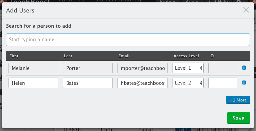256x131 pixels.
Task: Focus the 'Start typing a name' search box
Action: [x=128, y=40]
